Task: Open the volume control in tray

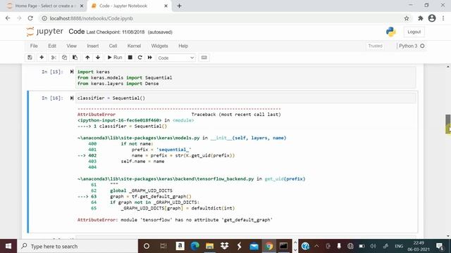Action: click(x=373, y=246)
